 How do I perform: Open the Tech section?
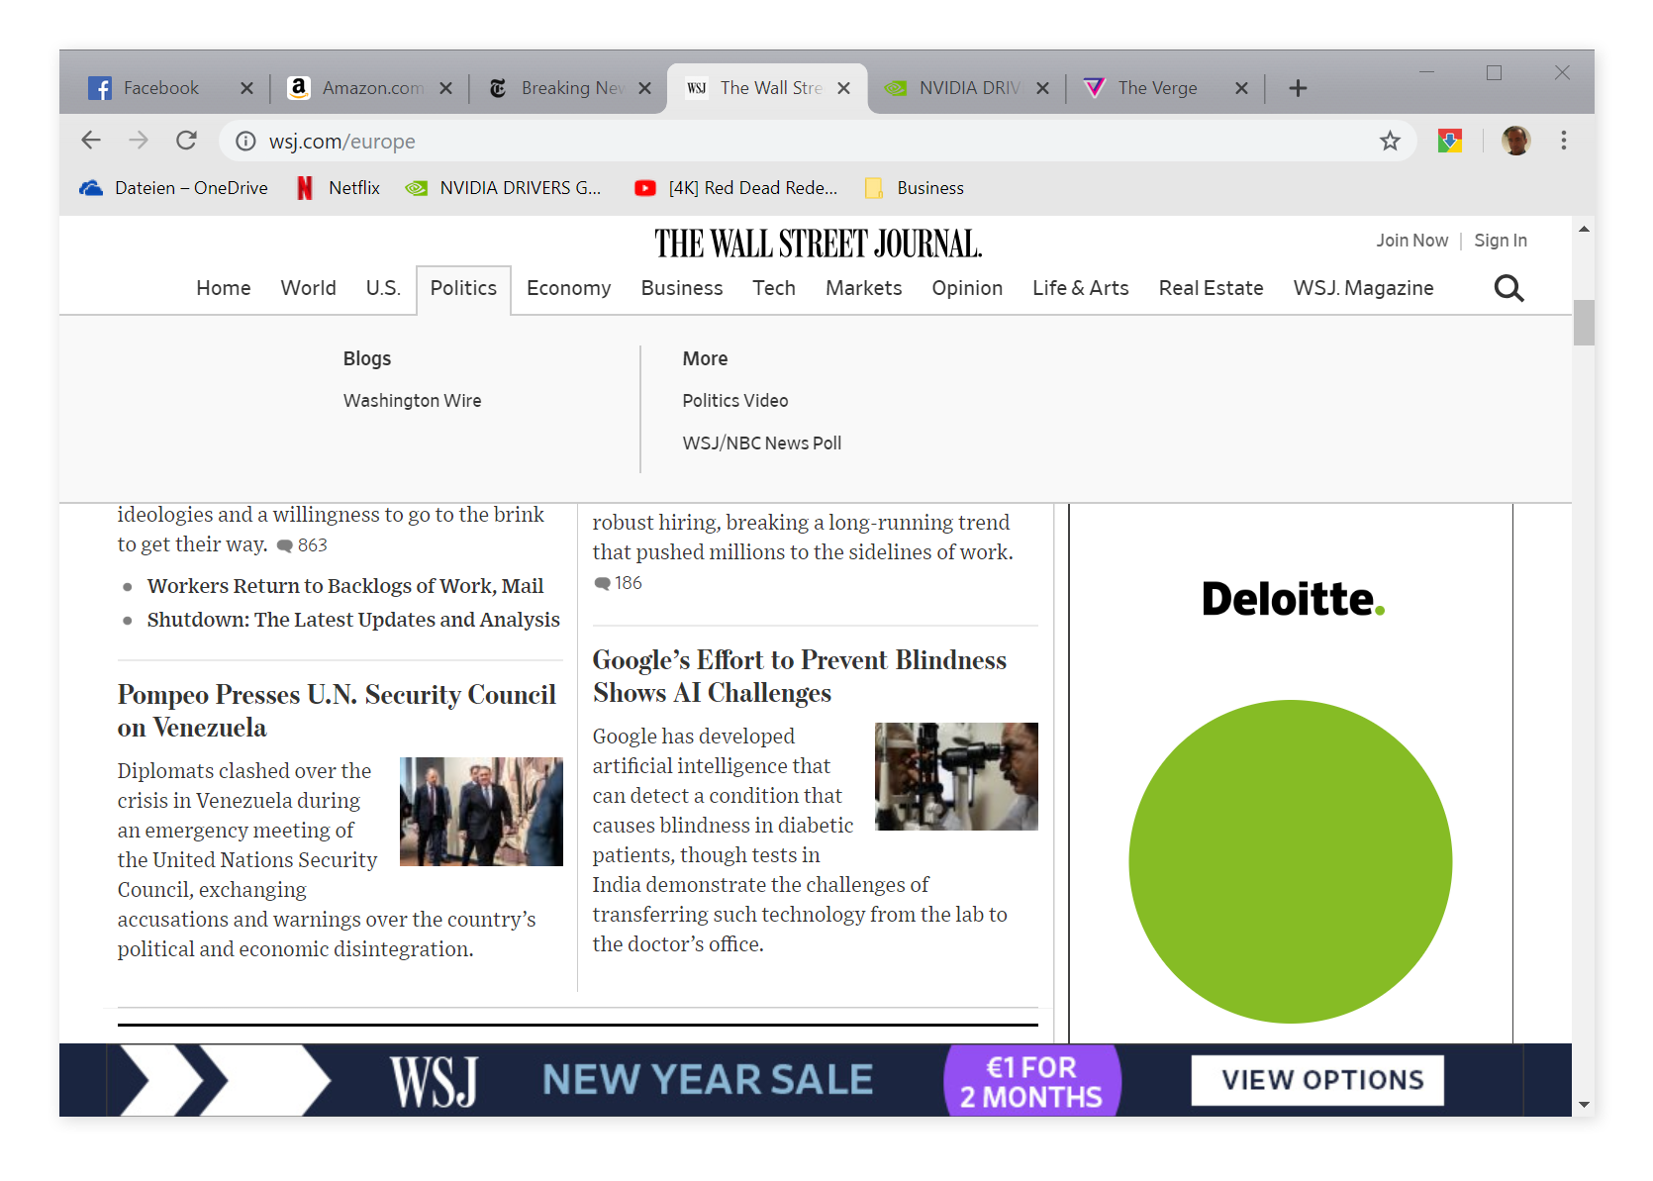774,288
